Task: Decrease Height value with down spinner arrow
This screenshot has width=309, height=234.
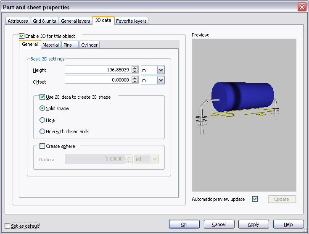Action: (x=135, y=72)
